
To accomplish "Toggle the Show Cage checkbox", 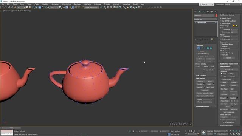I will pos(221,26).
